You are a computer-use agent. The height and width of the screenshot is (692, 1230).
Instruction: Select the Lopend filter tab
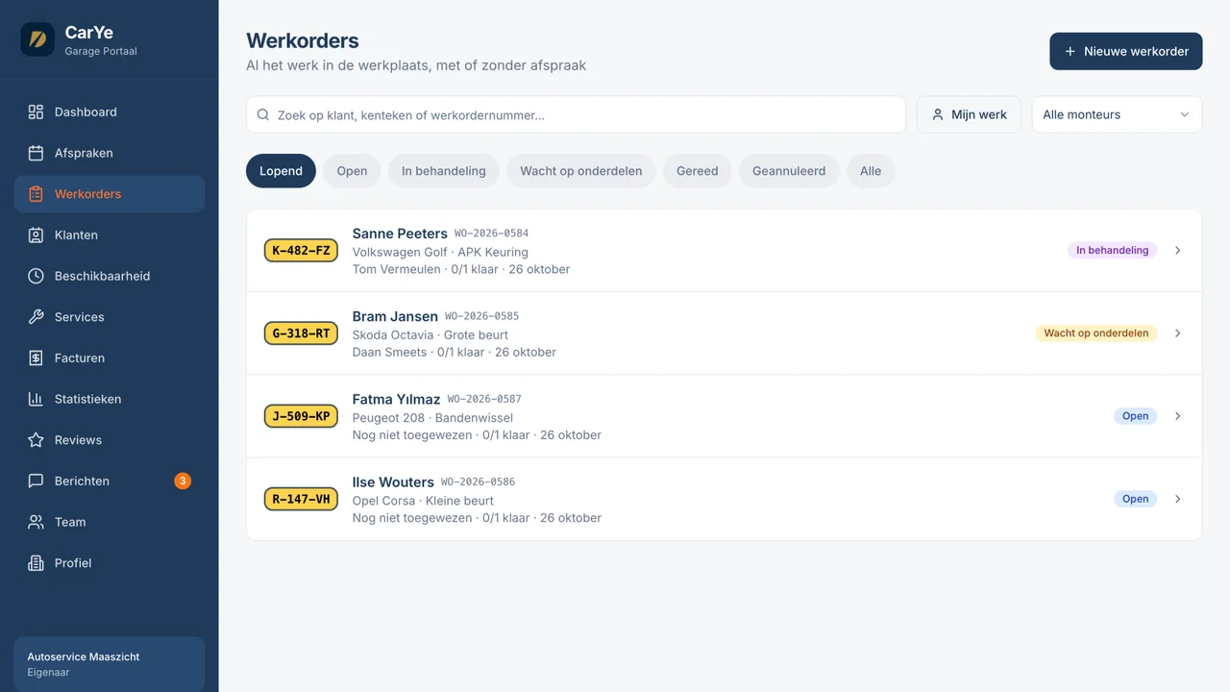coord(281,171)
